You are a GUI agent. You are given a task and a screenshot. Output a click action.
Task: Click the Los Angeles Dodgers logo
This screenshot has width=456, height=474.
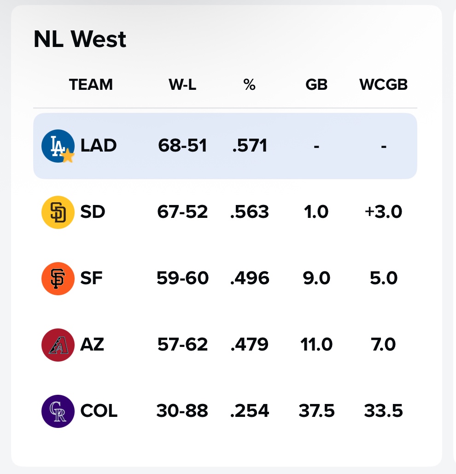pyautogui.click(x=57, y=146)
